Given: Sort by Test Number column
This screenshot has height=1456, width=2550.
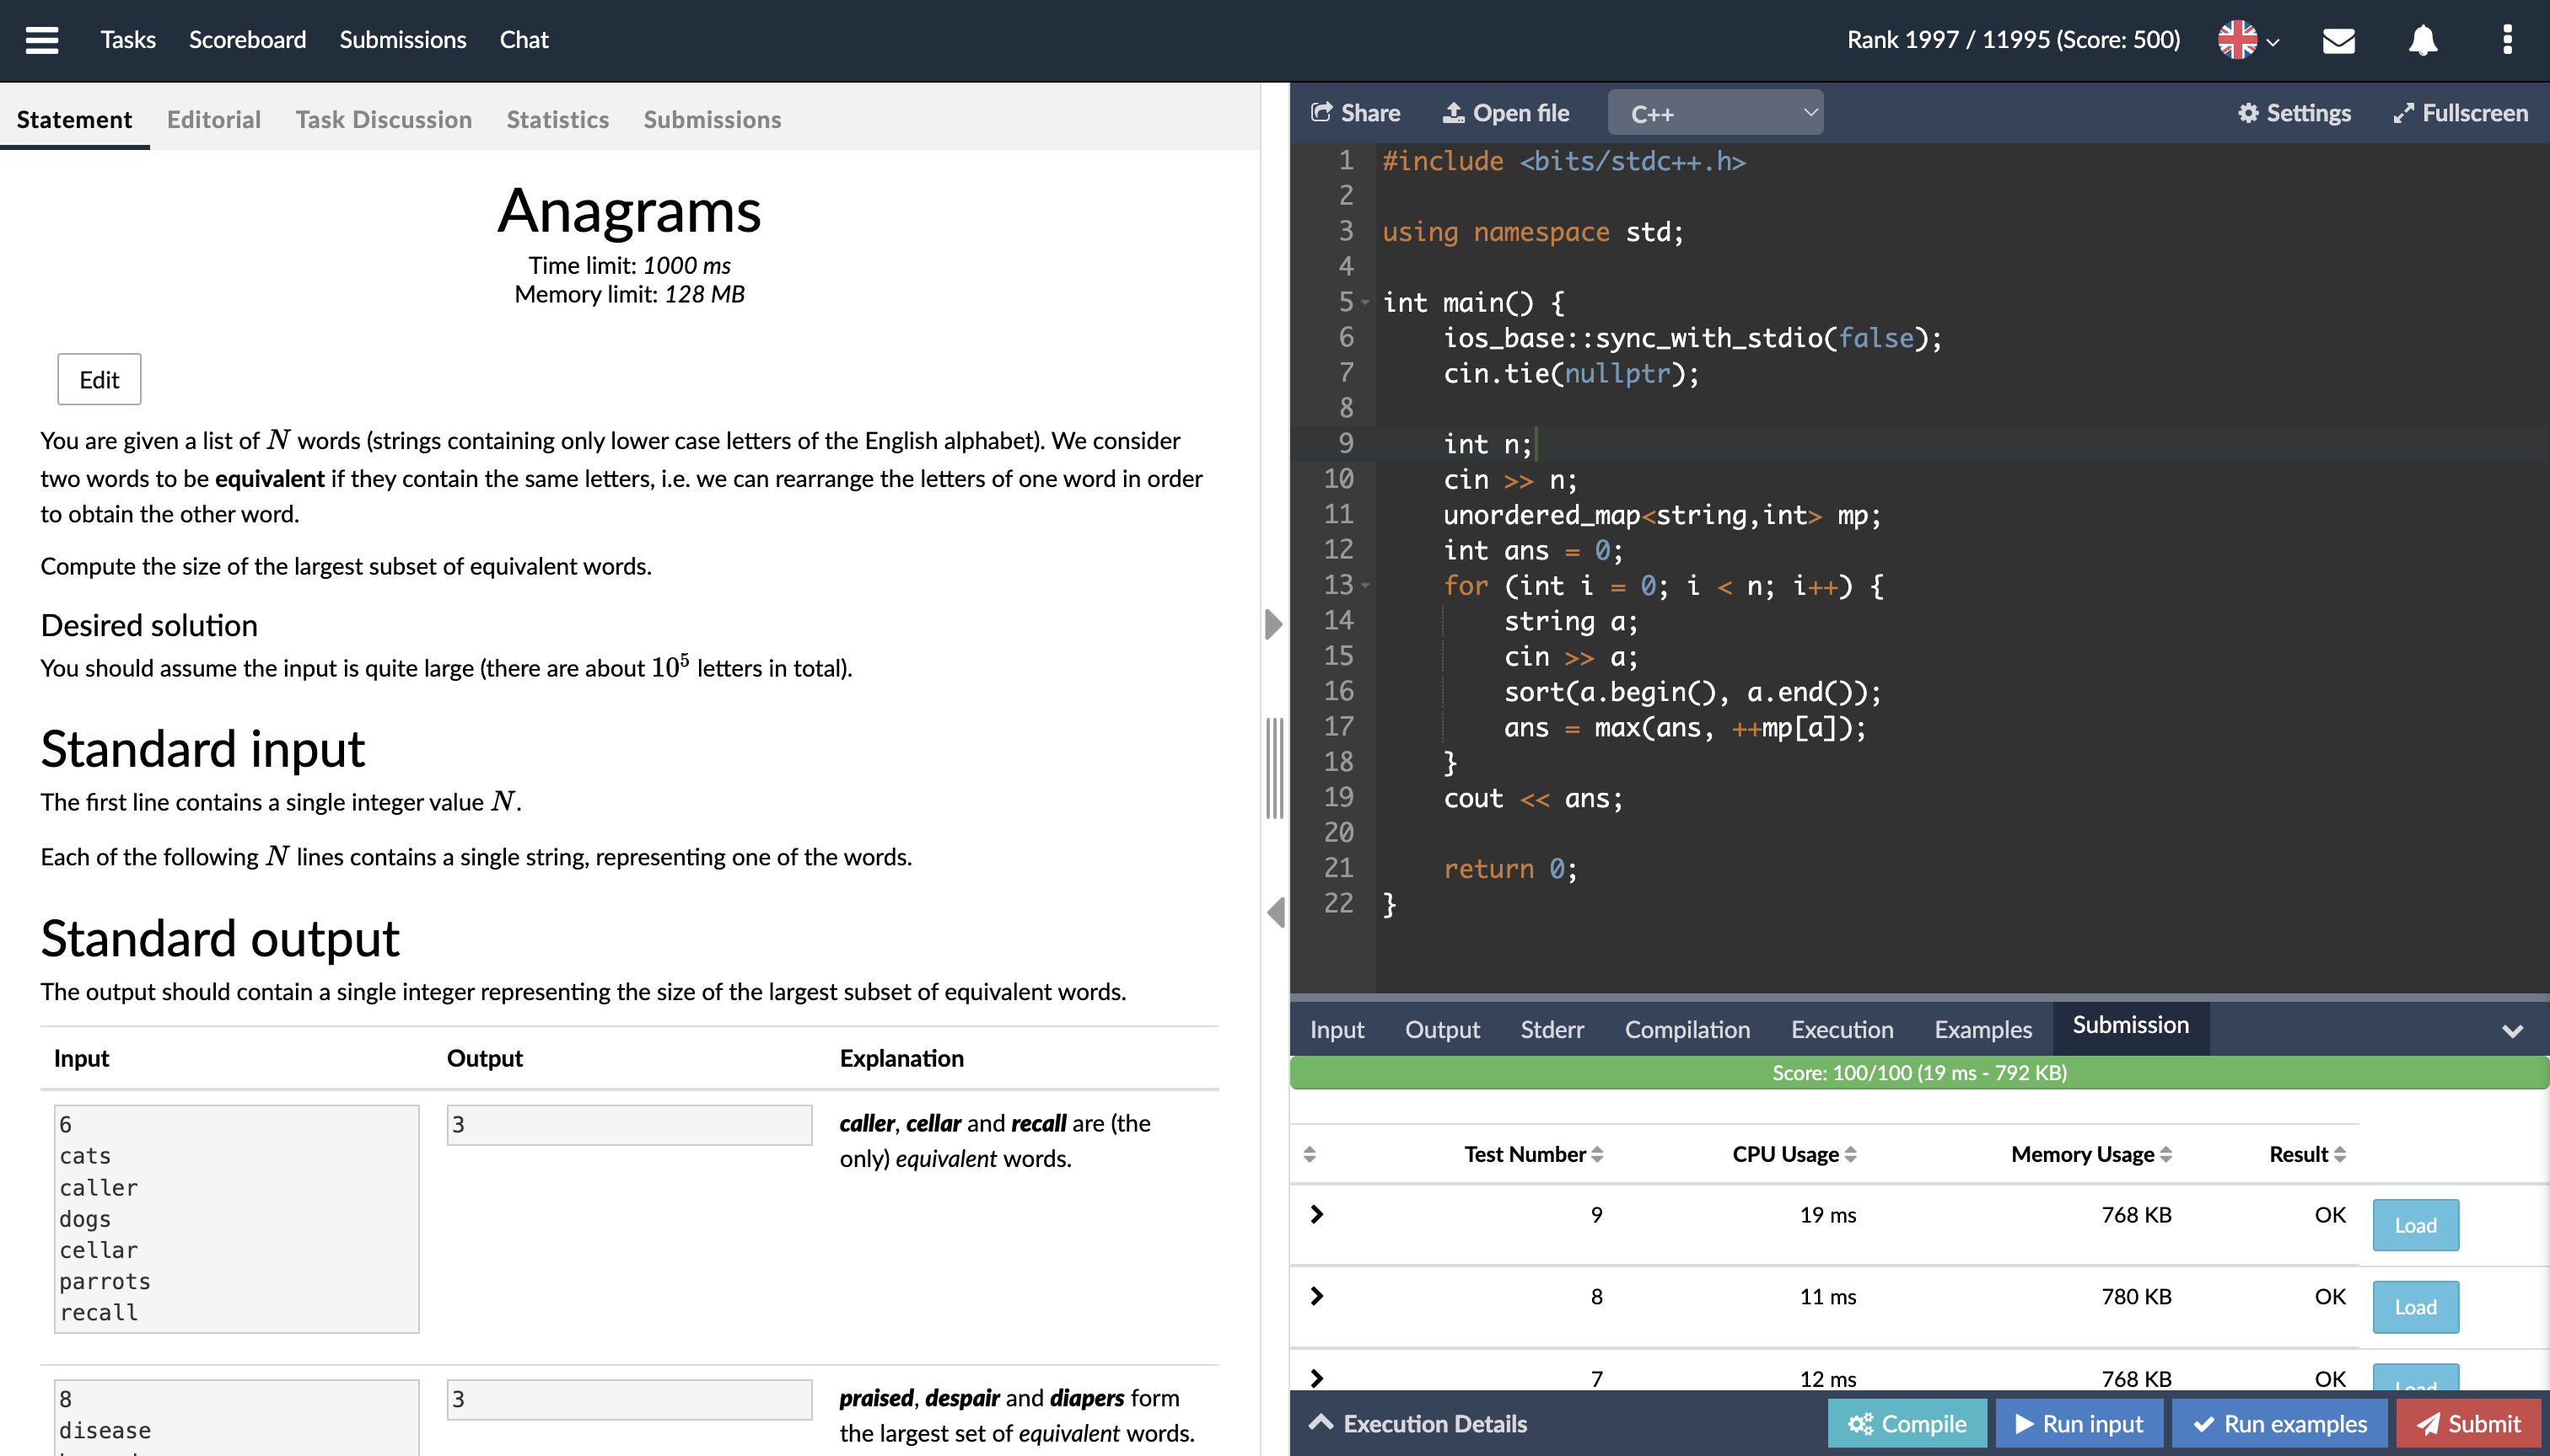Looking at the screenshot, I should coord(1533,1154).
